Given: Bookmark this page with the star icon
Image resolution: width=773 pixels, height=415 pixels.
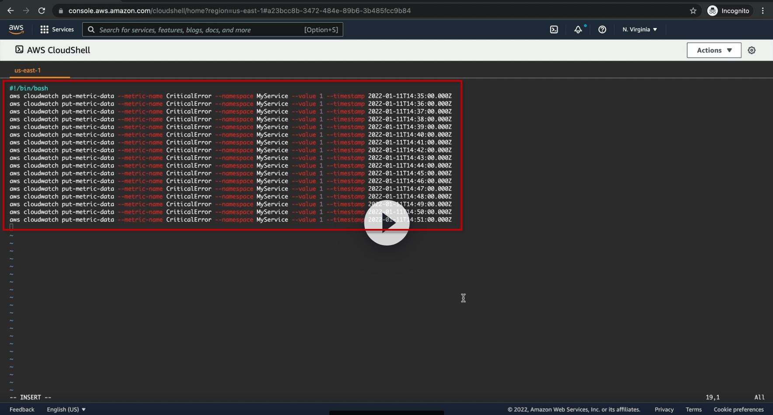Looking at the screenshot, I should coord(693,11).
